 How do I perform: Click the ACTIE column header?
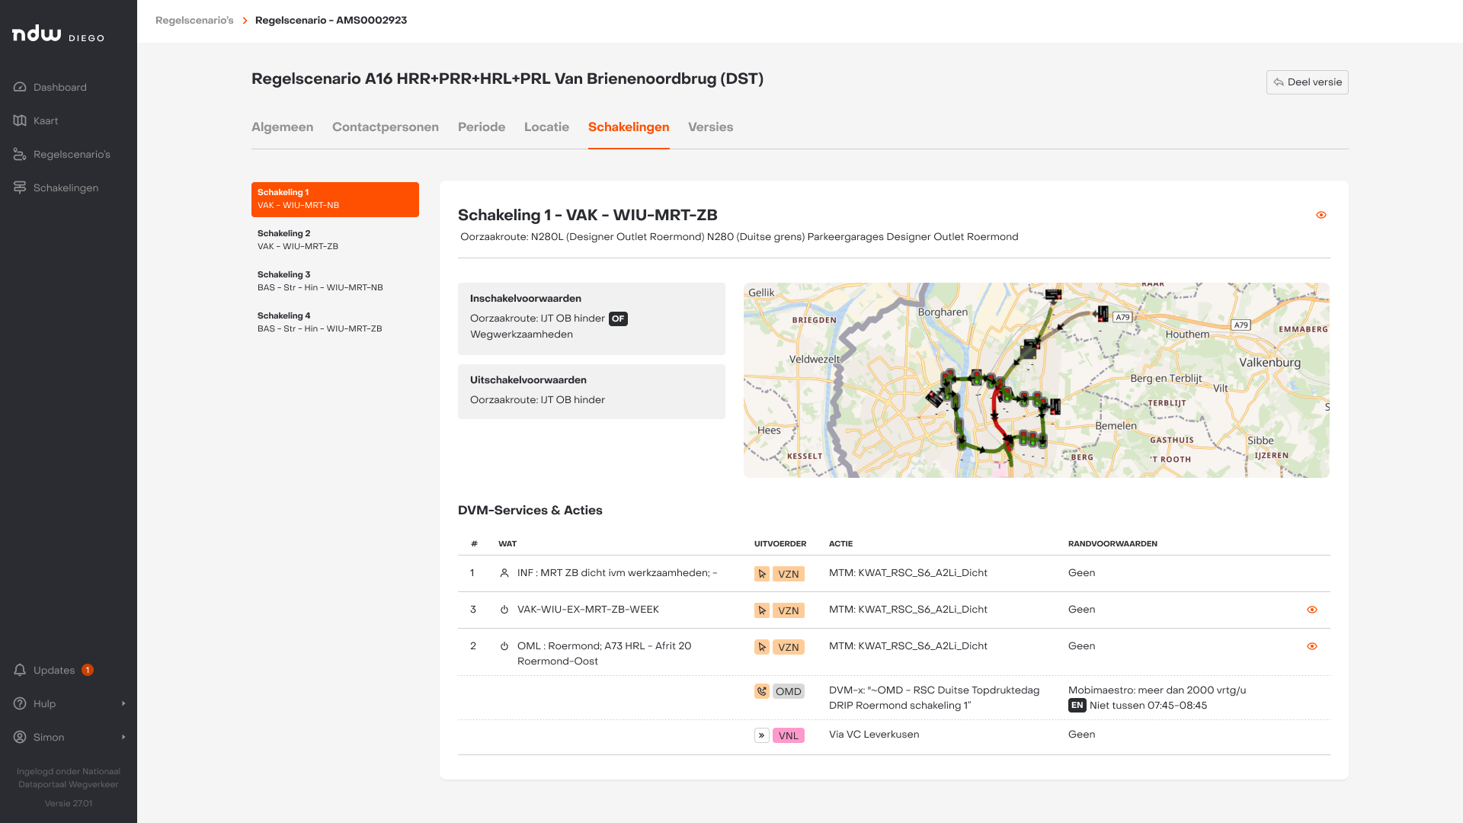(840, 544)
